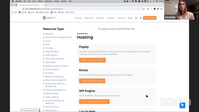The width and height of the screenshot is (199, 112).
Task: Go forward with browser forward arrow
Action: [x=16, y=9]
